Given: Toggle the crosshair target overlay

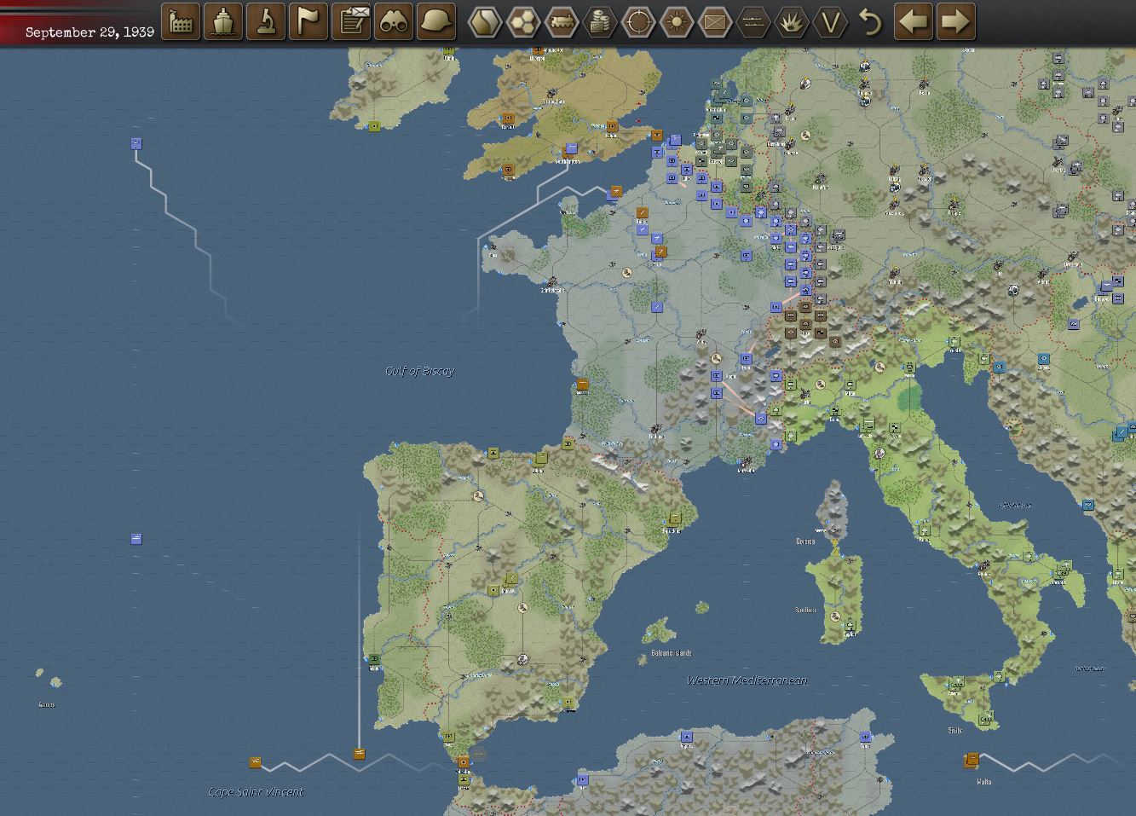Looking at the screenshot, I should [638, 22].
